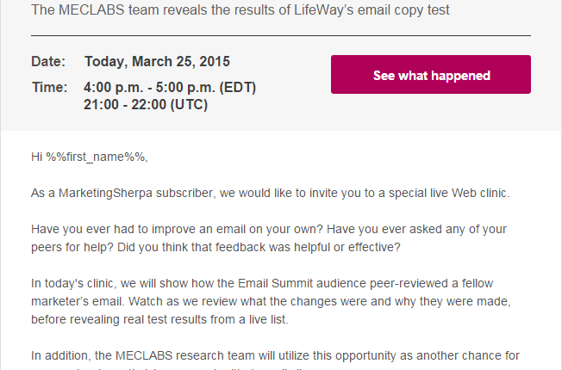
Task: Click the "Date:" label
Action: click(48, 62)
